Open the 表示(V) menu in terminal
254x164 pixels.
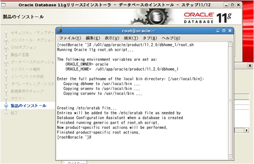click(x=112, y=38)
